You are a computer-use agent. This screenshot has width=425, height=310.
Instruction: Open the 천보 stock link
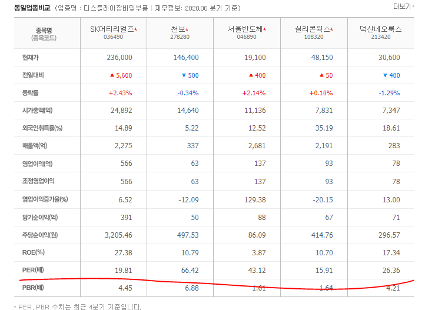point(178,29)
